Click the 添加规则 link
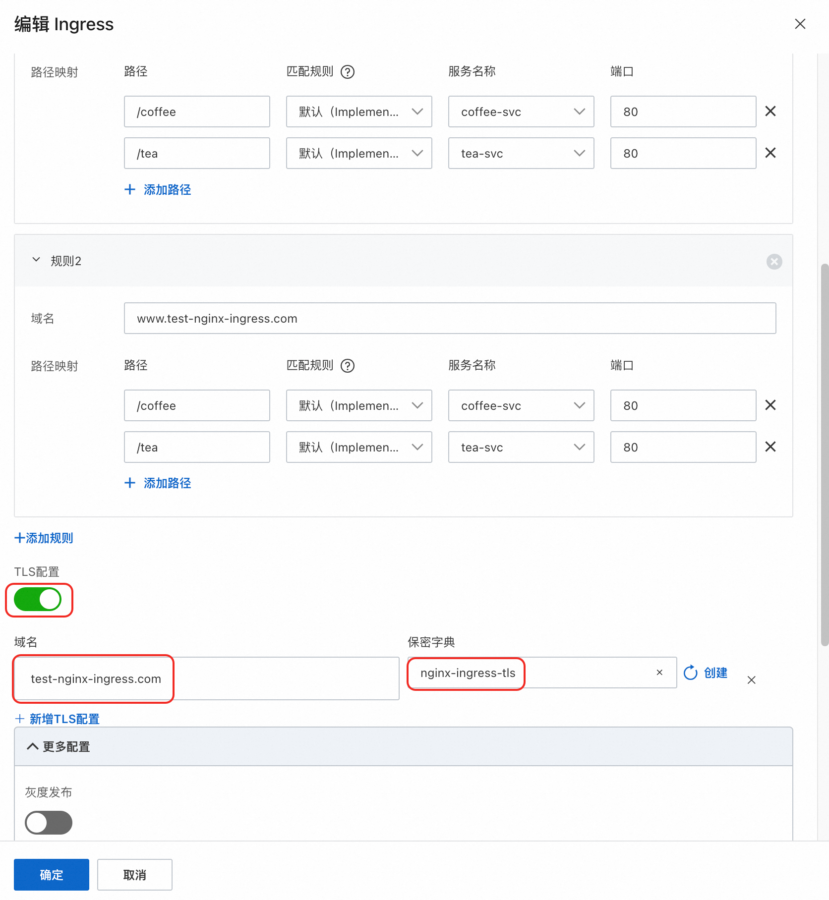The image size is (829, 900). (x=44, y=538)
